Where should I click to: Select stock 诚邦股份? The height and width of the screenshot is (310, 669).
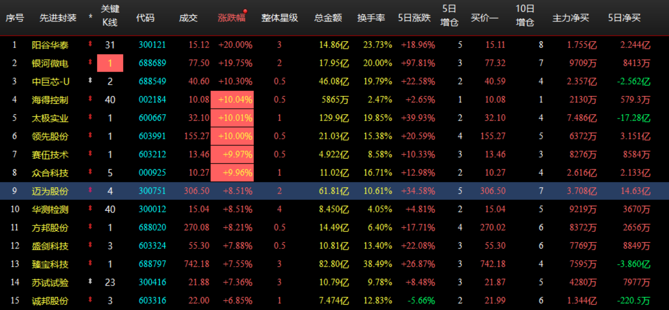coord(50,301)
